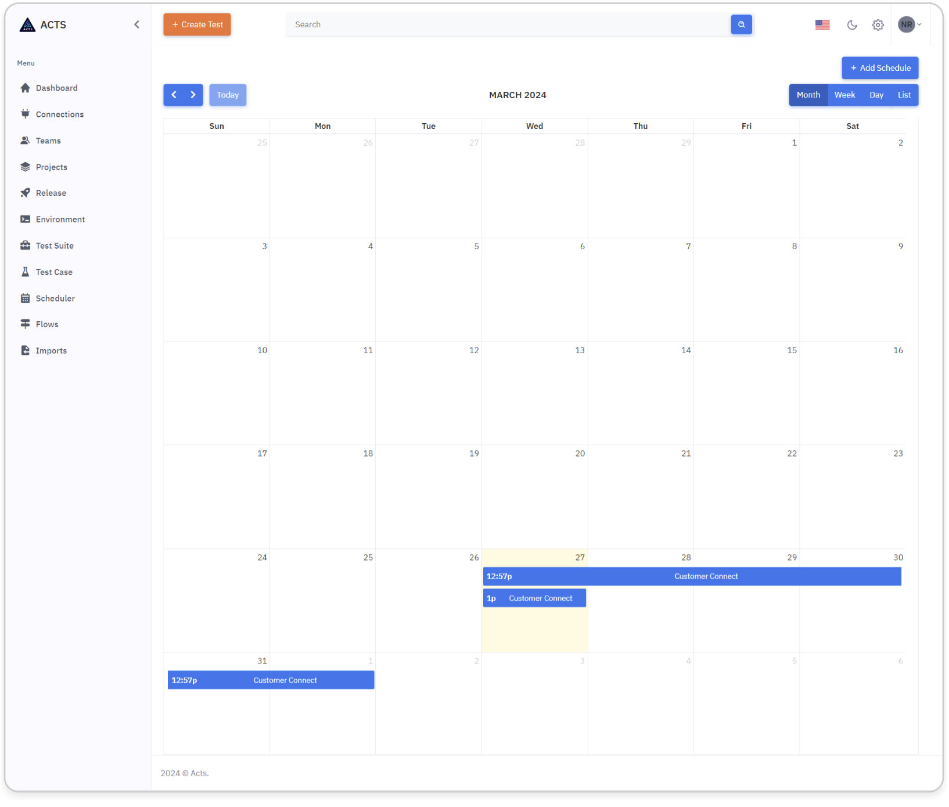Click the Test Case flask icon
The width and height of the screenshot is (949, 807).
[x=25, y=272]
